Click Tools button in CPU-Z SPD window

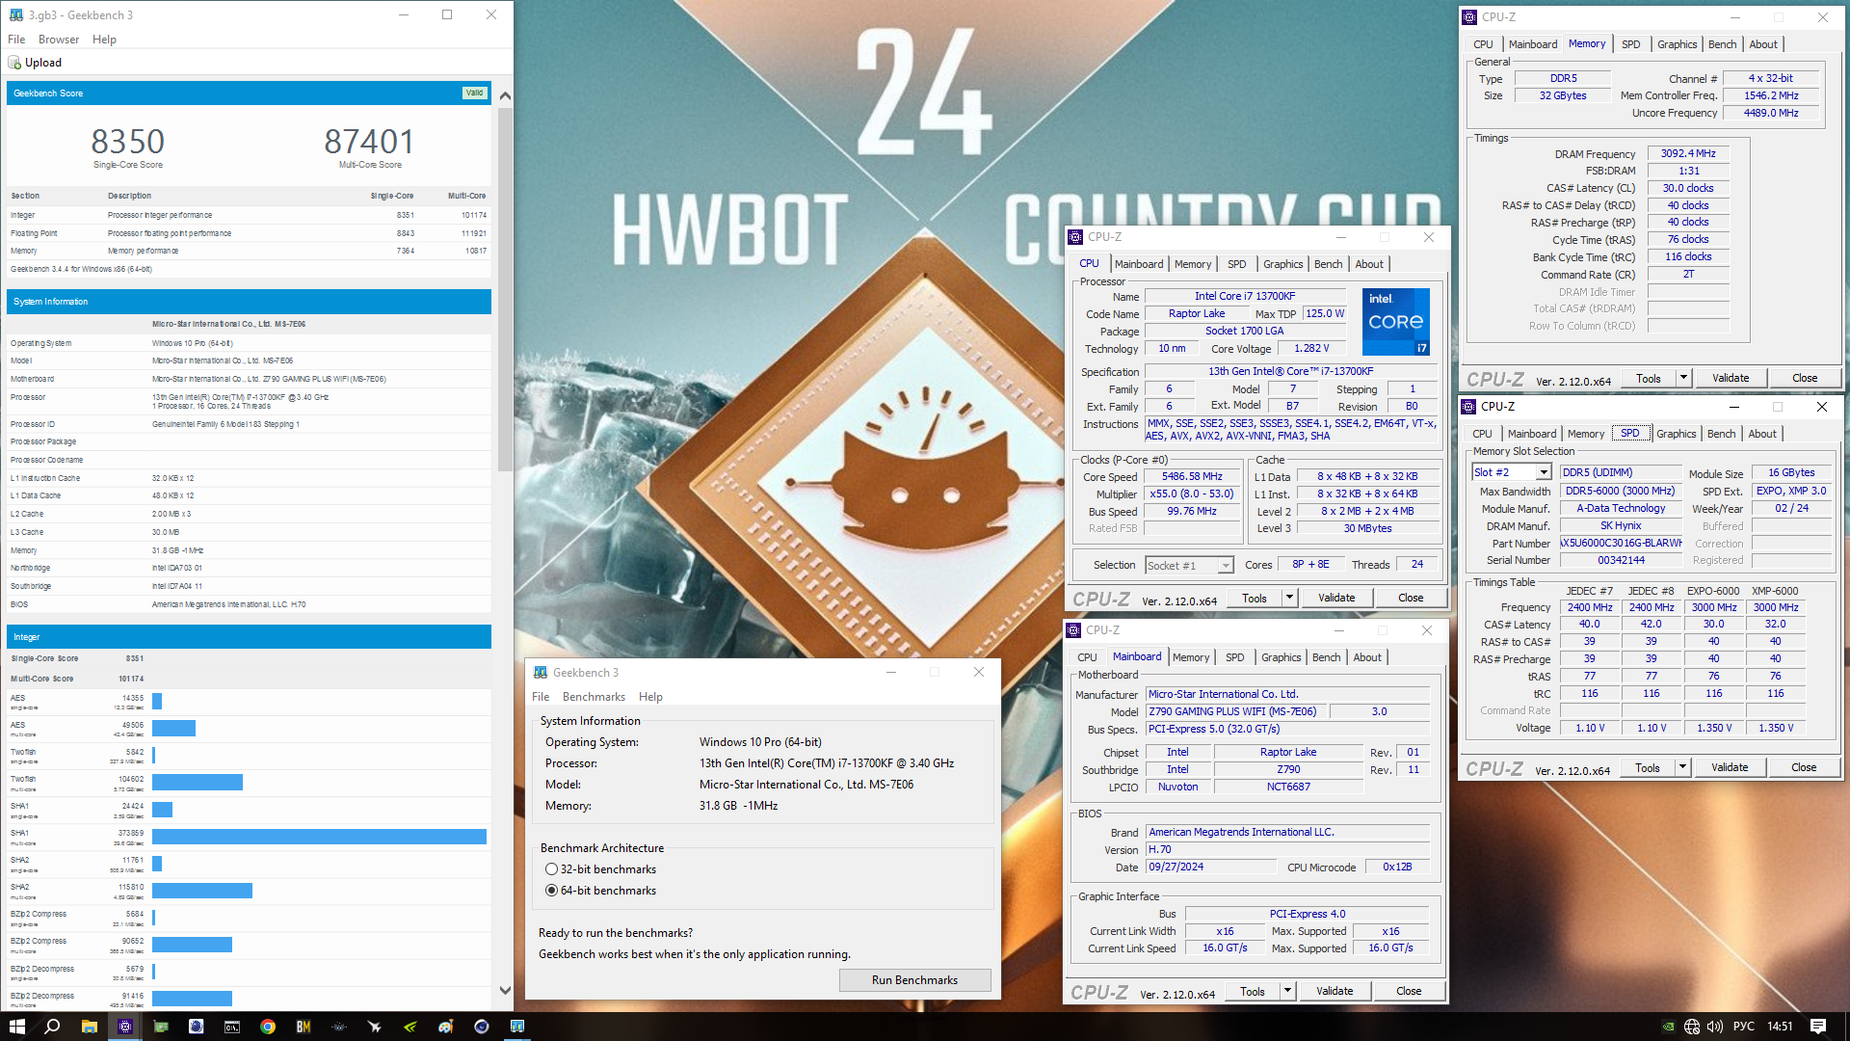(1647, 767)
